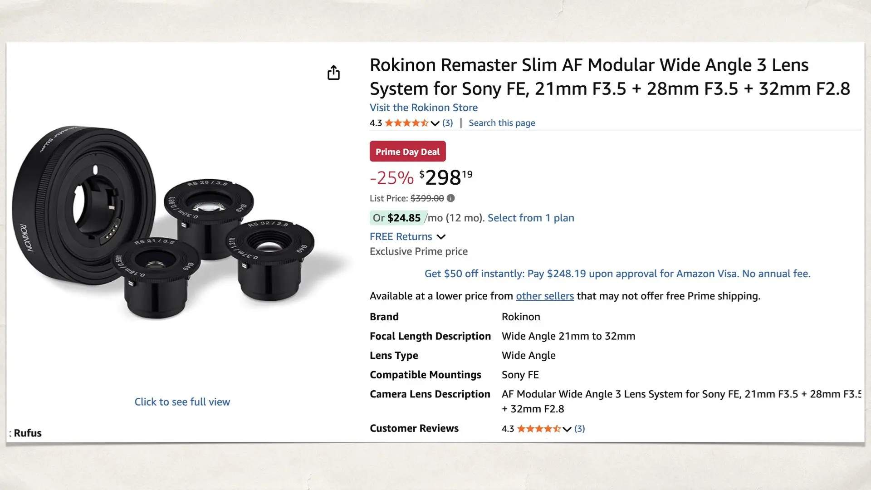Select from 1 payment plan

[x=531, y=218]
